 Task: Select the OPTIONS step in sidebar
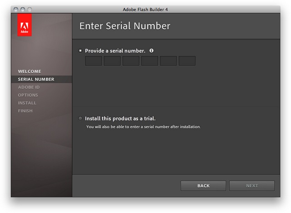[28, 95]
